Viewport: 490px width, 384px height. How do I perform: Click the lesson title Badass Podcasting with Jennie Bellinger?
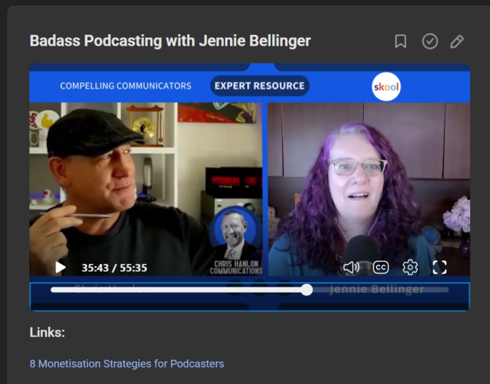click(170, 41)
